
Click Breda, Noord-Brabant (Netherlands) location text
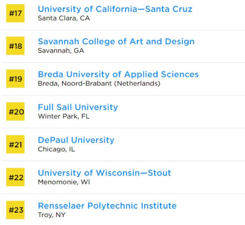pyautogui.click(x=99, y=83)
